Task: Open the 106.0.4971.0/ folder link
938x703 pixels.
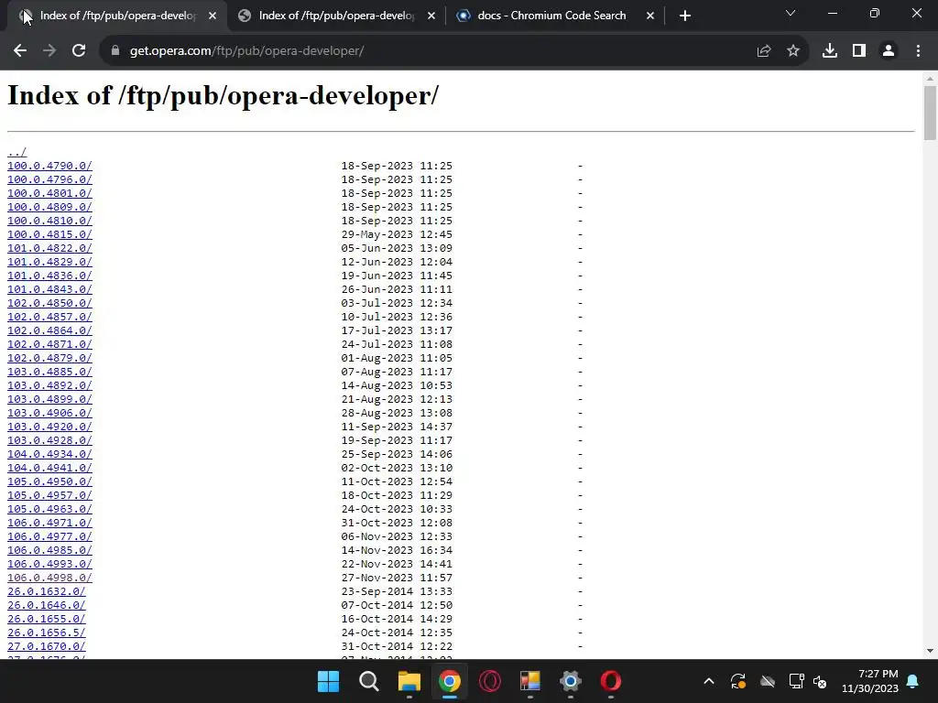Action: (x=49, y=523)
